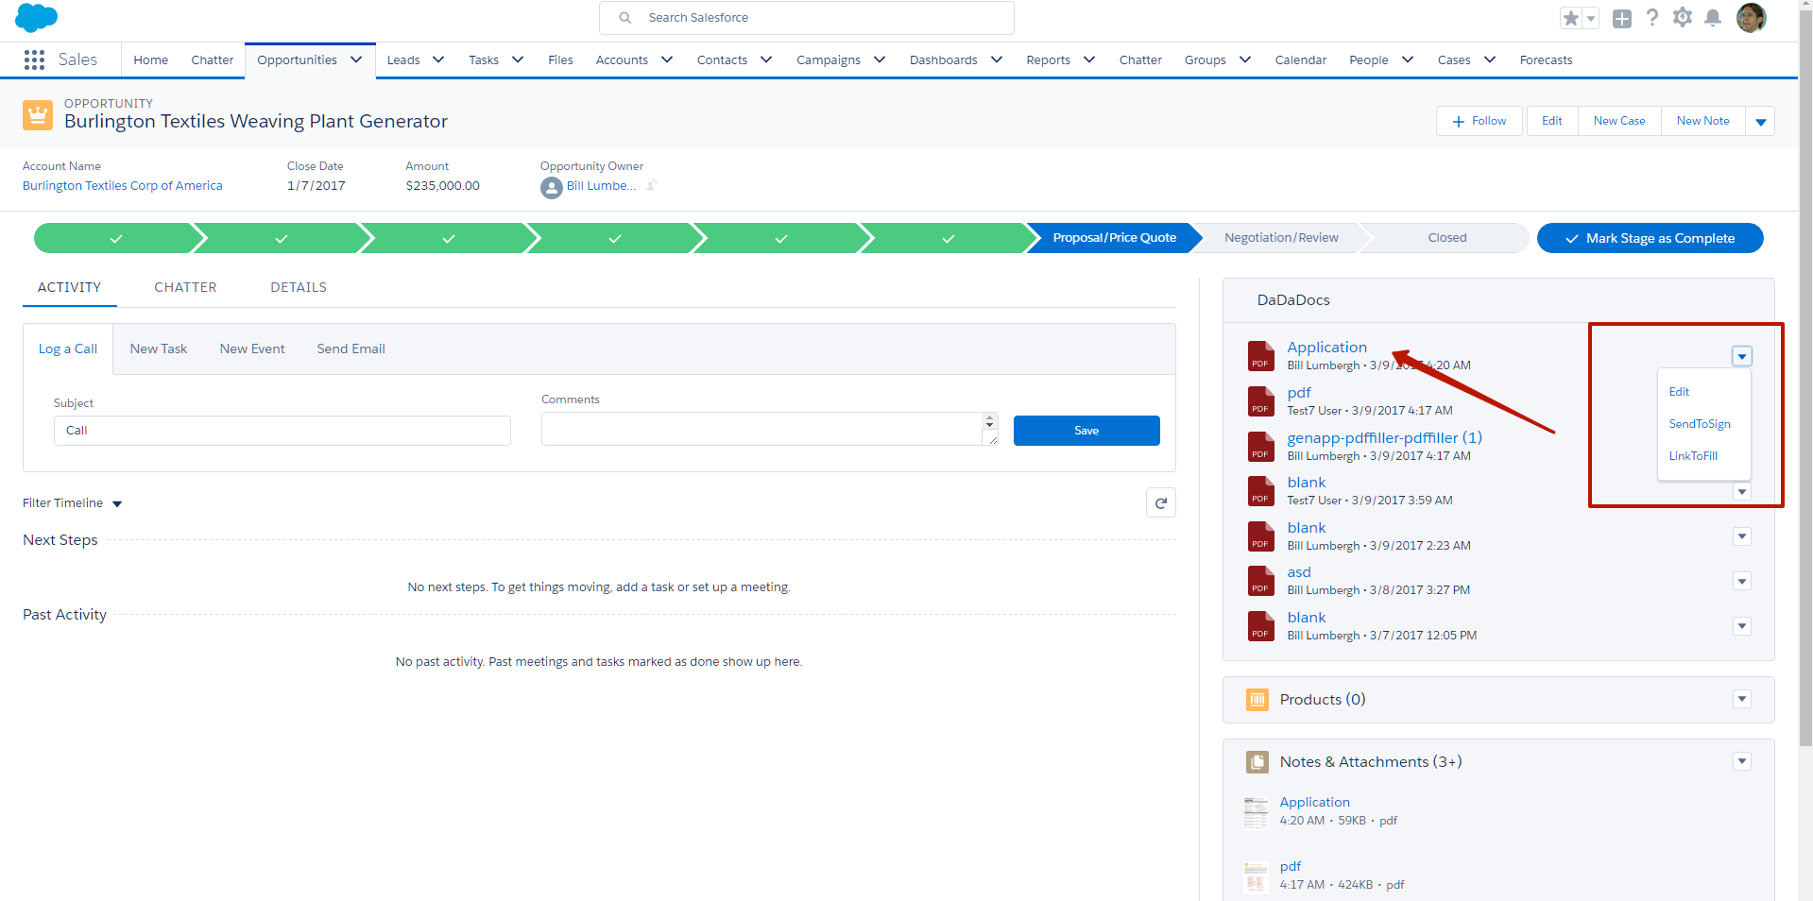Click the Favorites star icon
This screenshot has width=1813, height=901.
point(1570,18)
